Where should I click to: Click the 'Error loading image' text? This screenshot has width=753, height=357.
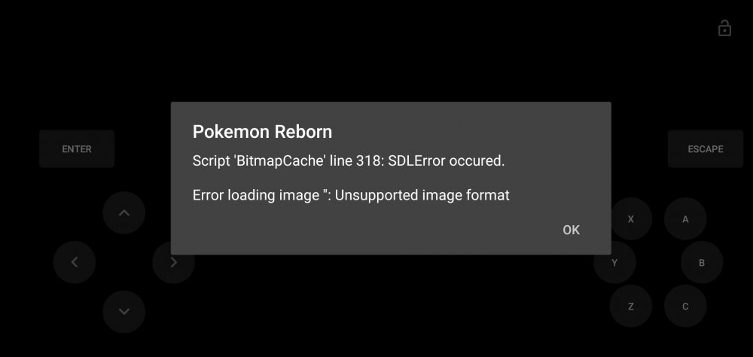[252, 195]
